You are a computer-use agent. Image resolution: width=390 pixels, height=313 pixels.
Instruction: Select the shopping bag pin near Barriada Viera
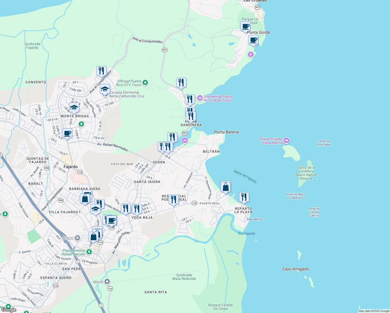[x=85, y=198]
